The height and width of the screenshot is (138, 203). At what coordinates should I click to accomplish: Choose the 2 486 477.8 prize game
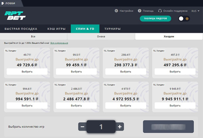(x=76, y=105)
